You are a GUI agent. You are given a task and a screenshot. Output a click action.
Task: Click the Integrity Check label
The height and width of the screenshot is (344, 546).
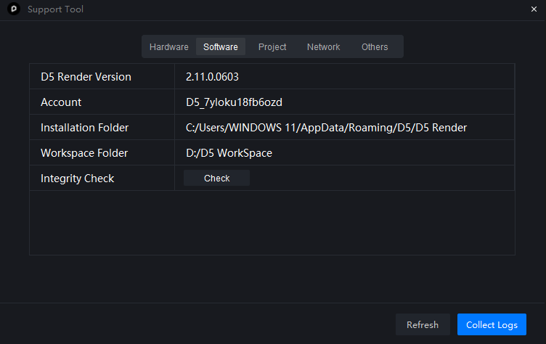click(77, 179)
